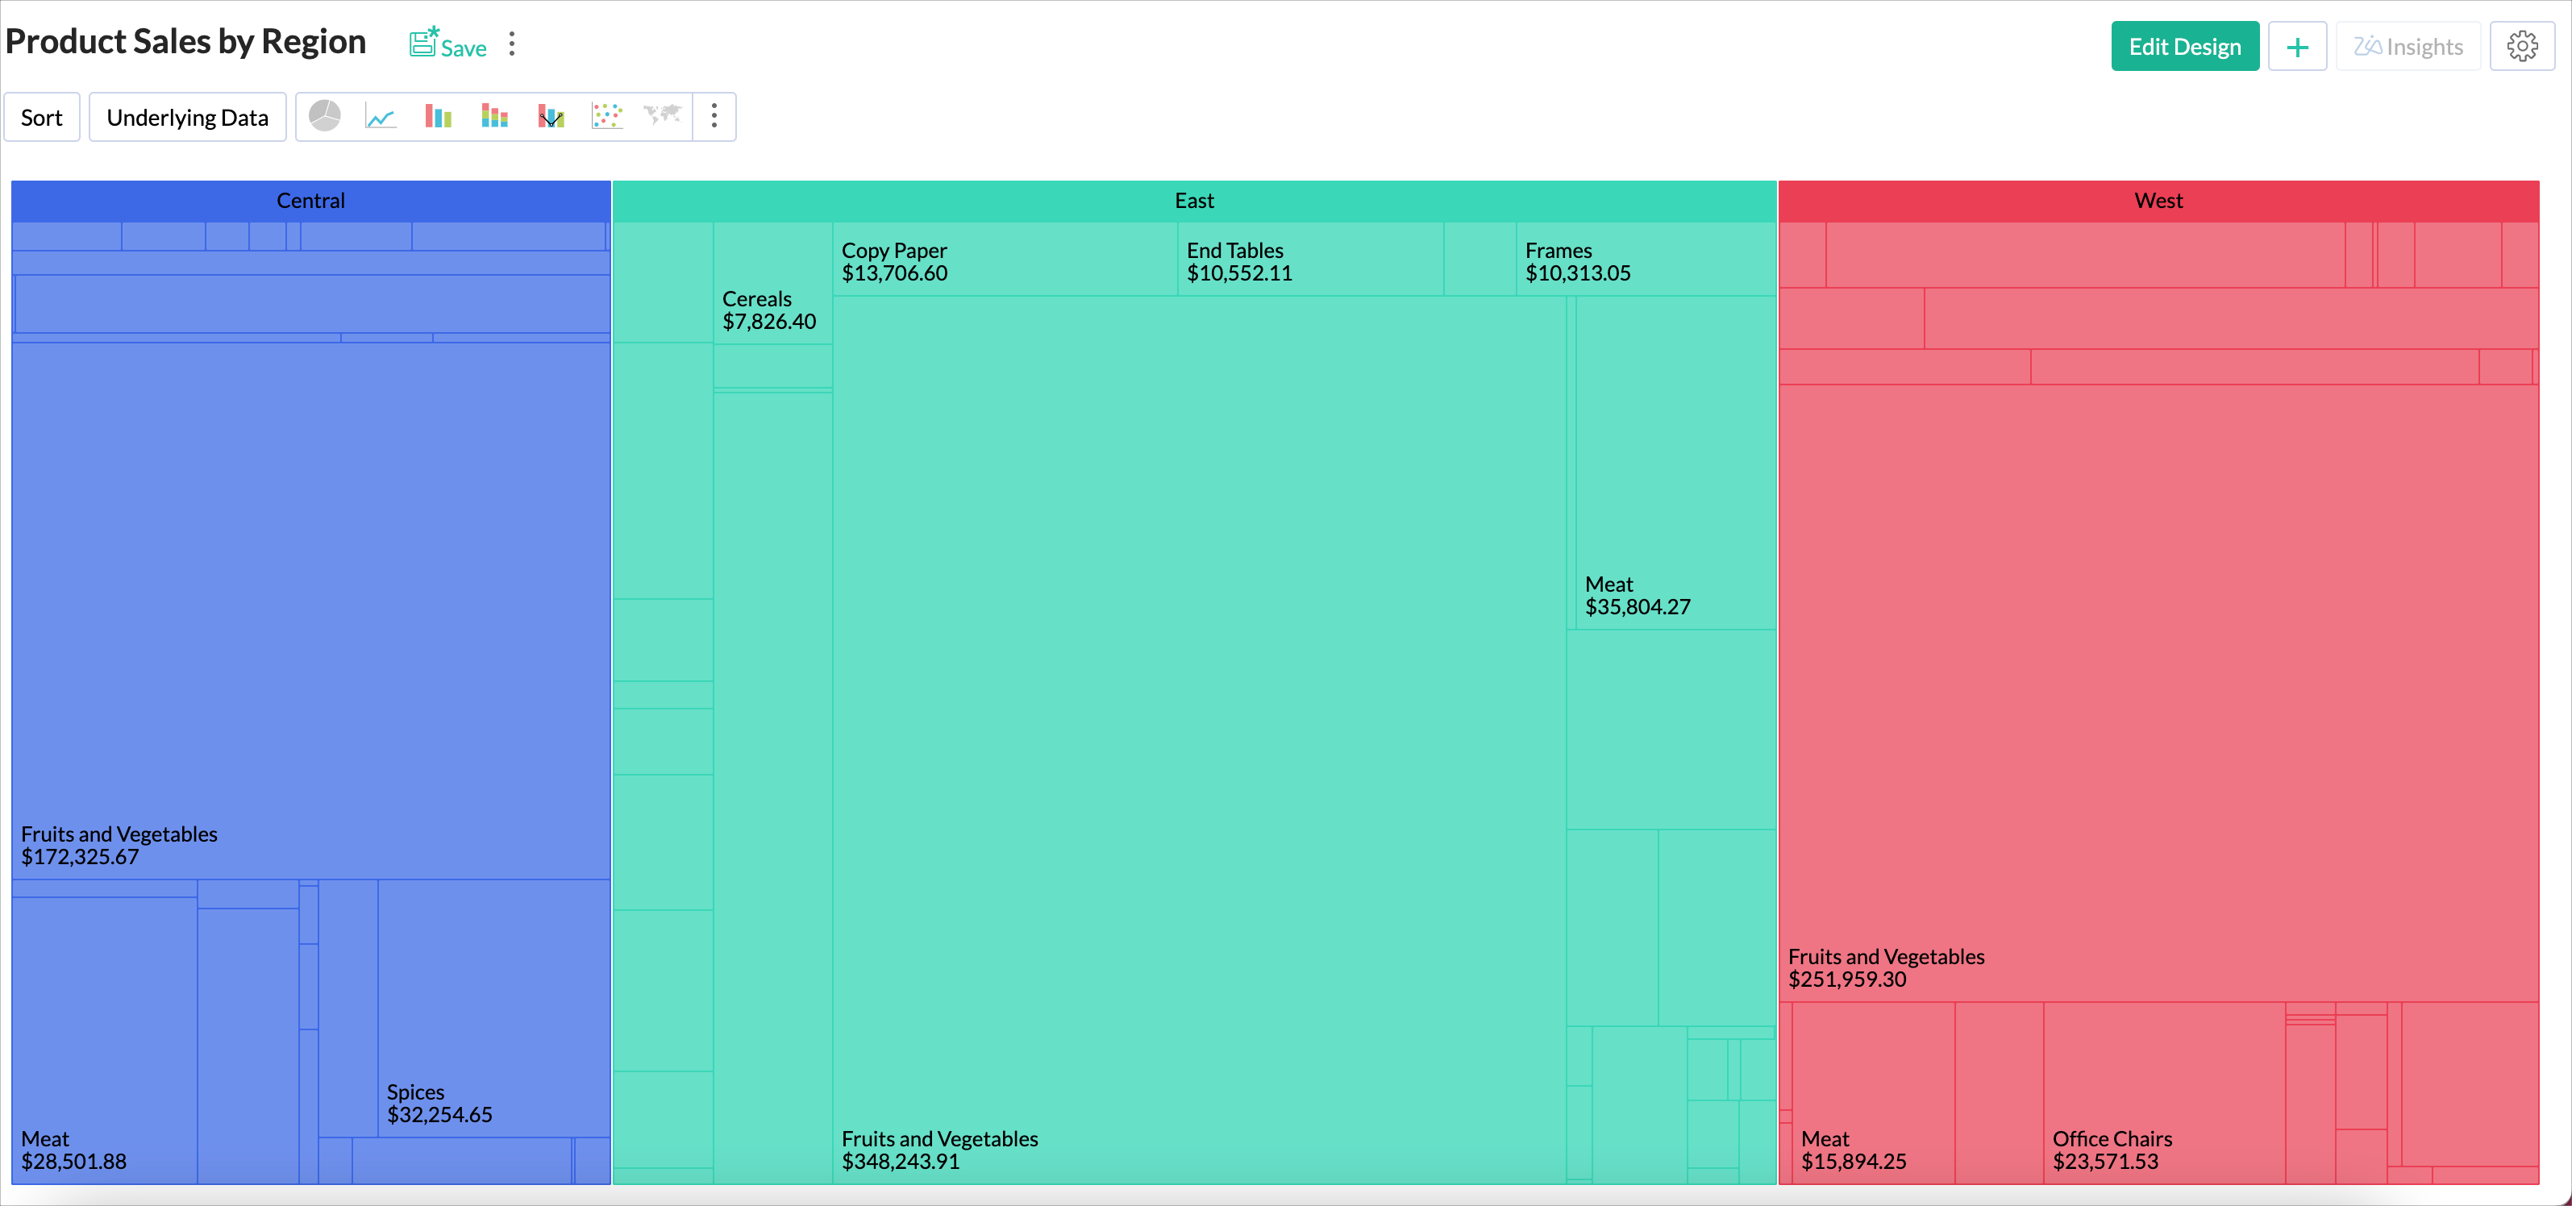
Task: Open Underlying Data view
Action: (x=187, y=117)
